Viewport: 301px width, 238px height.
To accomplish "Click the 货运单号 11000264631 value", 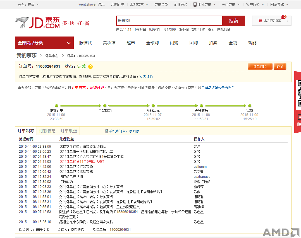I will coord(120,230).
